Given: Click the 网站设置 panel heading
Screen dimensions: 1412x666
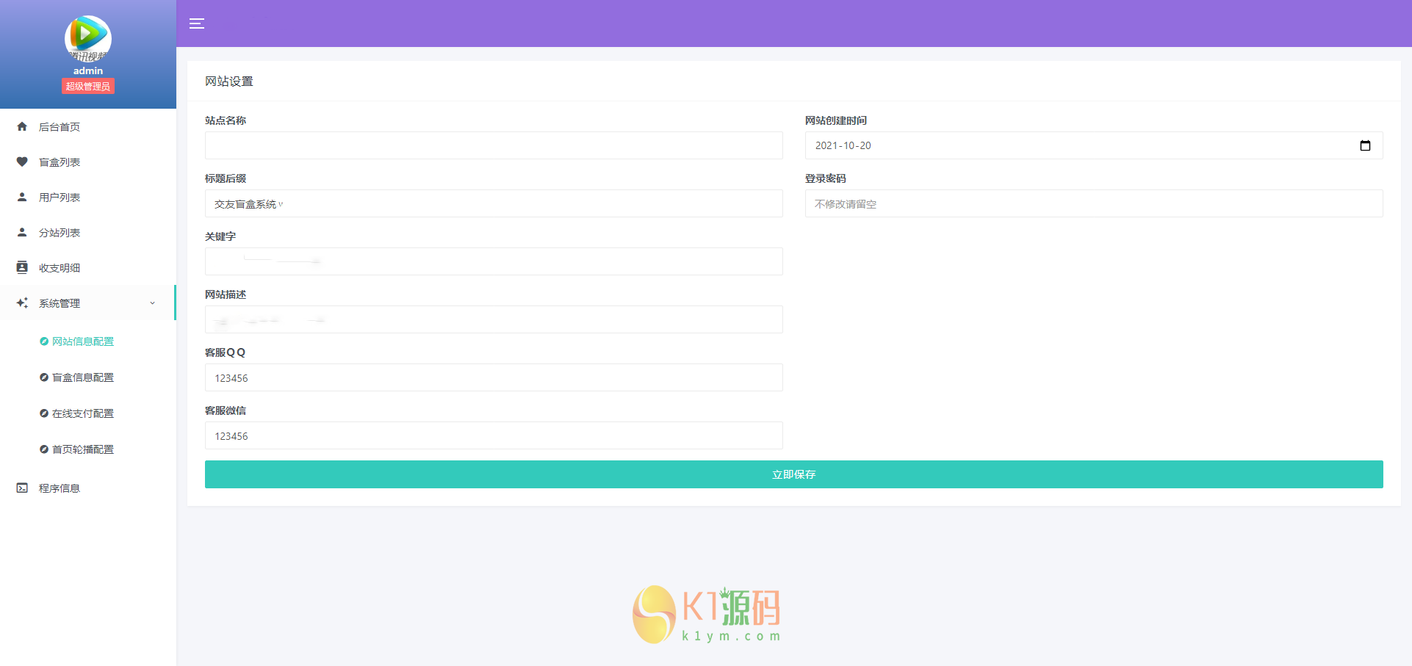Looking at the screenshot, I should coord(229,82).
